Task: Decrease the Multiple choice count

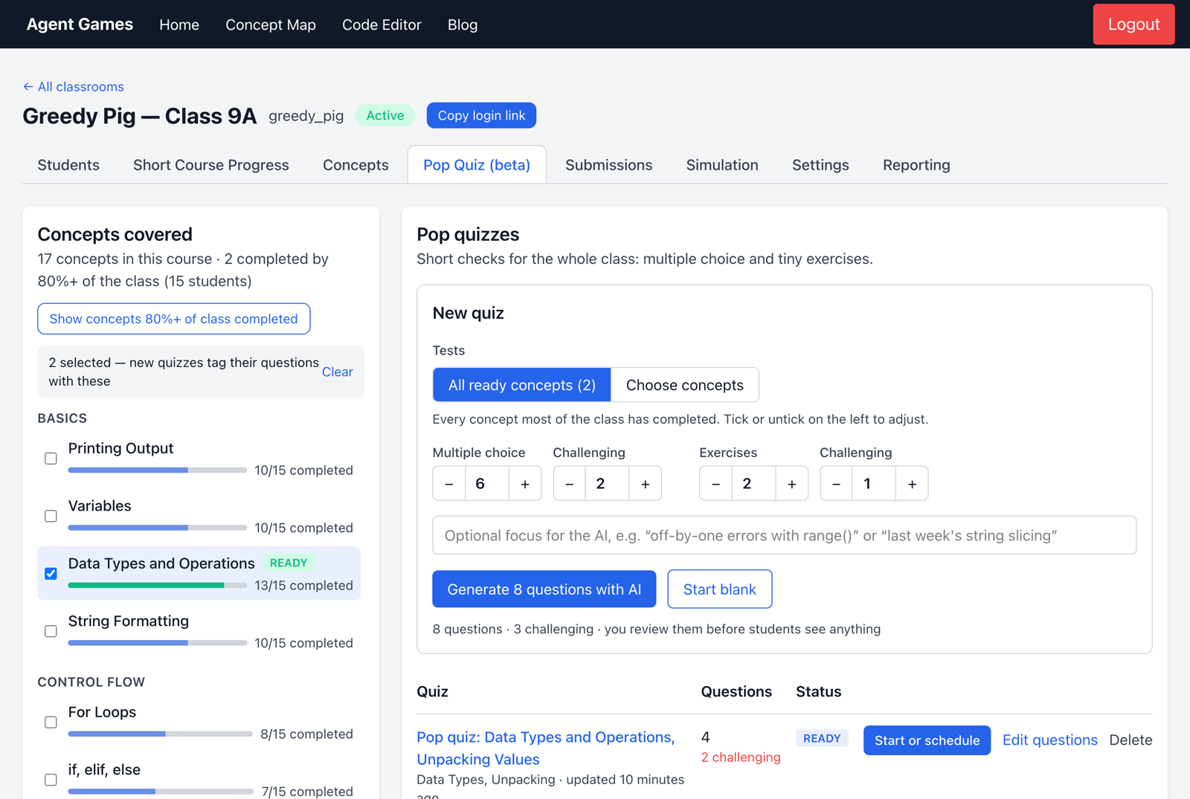Action: pos(449,484)
